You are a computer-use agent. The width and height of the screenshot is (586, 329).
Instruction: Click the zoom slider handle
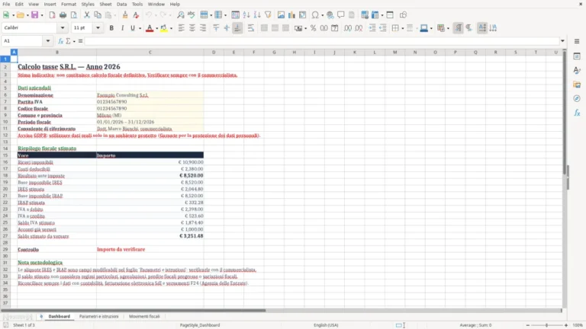(x=546, y=325)
